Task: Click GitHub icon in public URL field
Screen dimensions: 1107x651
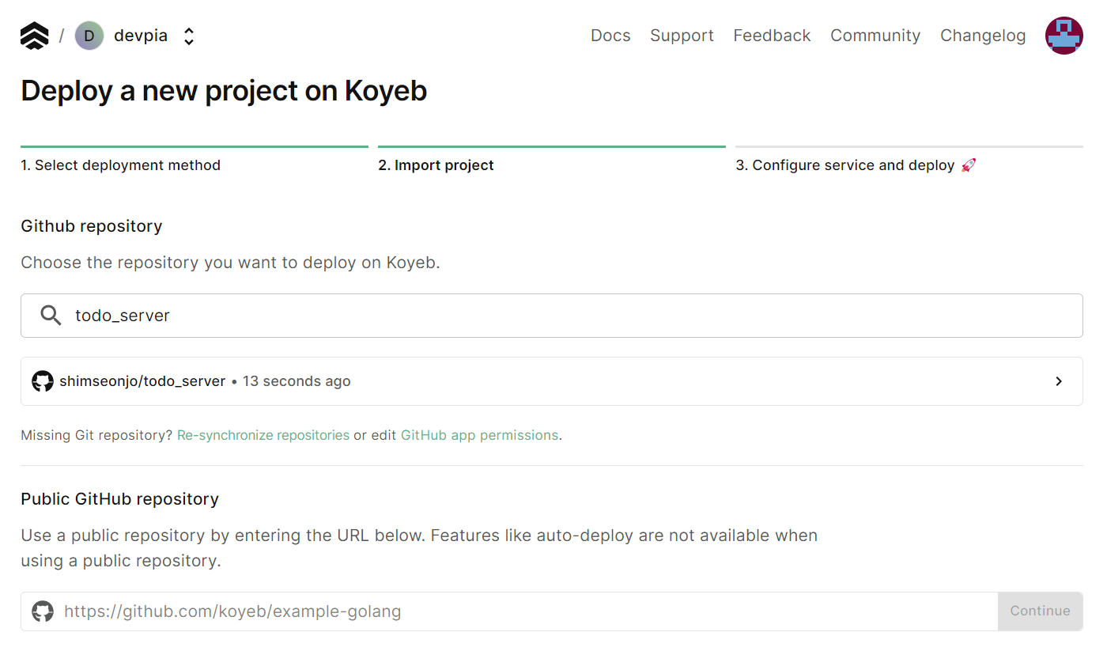Action: [x=43, y=611]
